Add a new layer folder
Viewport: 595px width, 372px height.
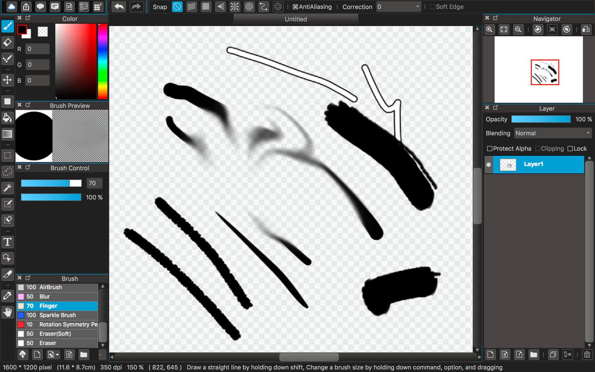(534, 354)
